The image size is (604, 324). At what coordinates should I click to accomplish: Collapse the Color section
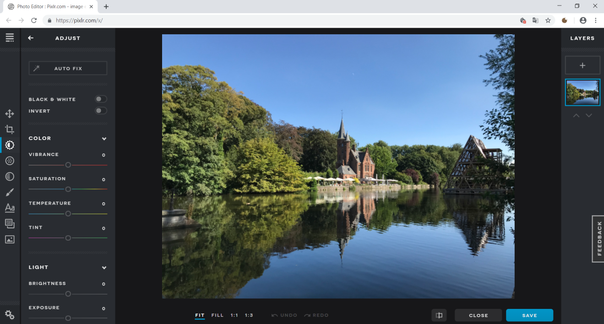104,139
